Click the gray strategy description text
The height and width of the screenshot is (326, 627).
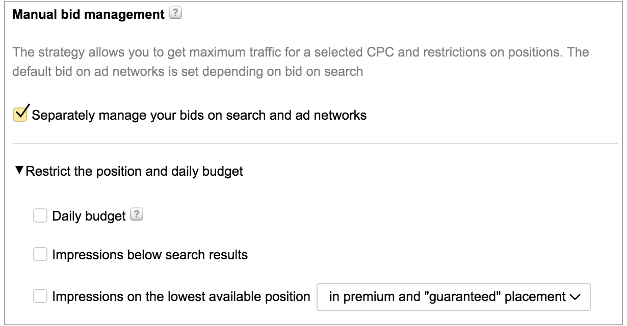[x=300, y=52]
